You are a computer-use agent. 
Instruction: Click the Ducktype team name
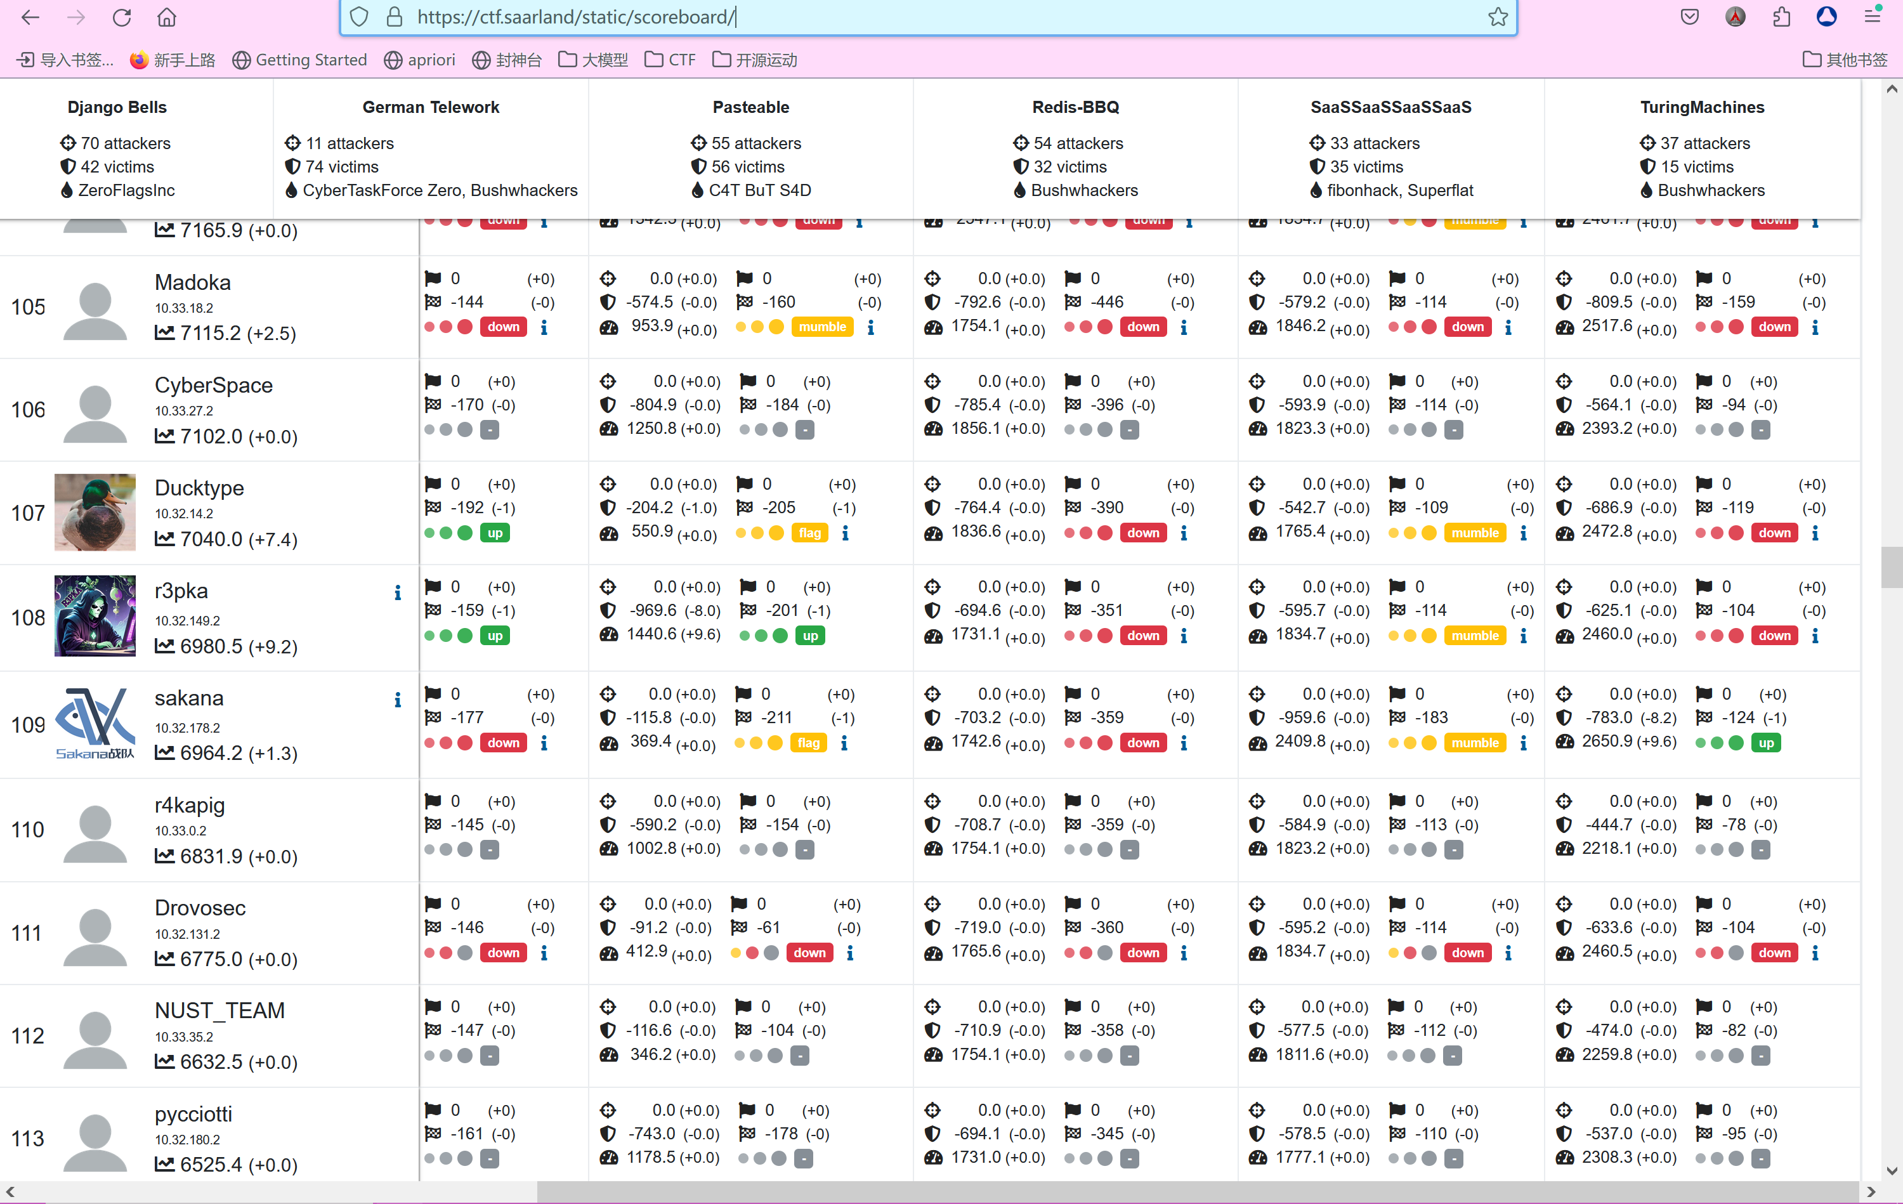pyautogui.click(x=199, y=488)
